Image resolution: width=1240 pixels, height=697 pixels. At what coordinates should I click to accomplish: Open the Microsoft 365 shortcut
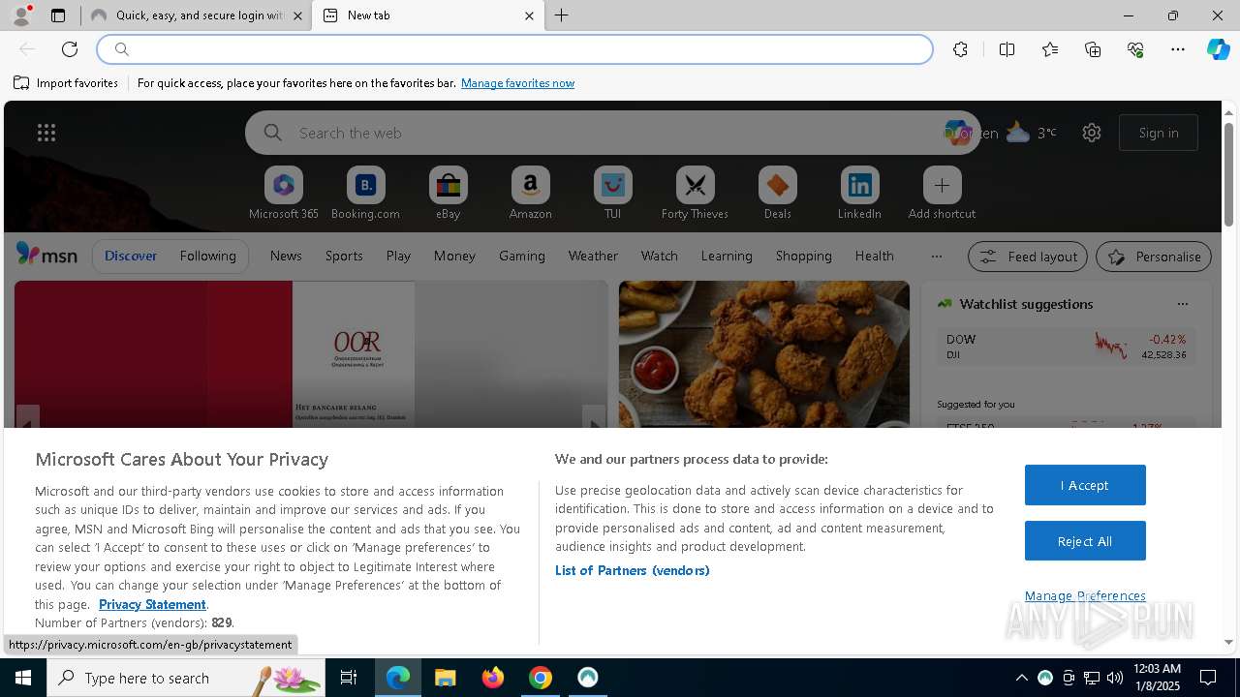284,194
